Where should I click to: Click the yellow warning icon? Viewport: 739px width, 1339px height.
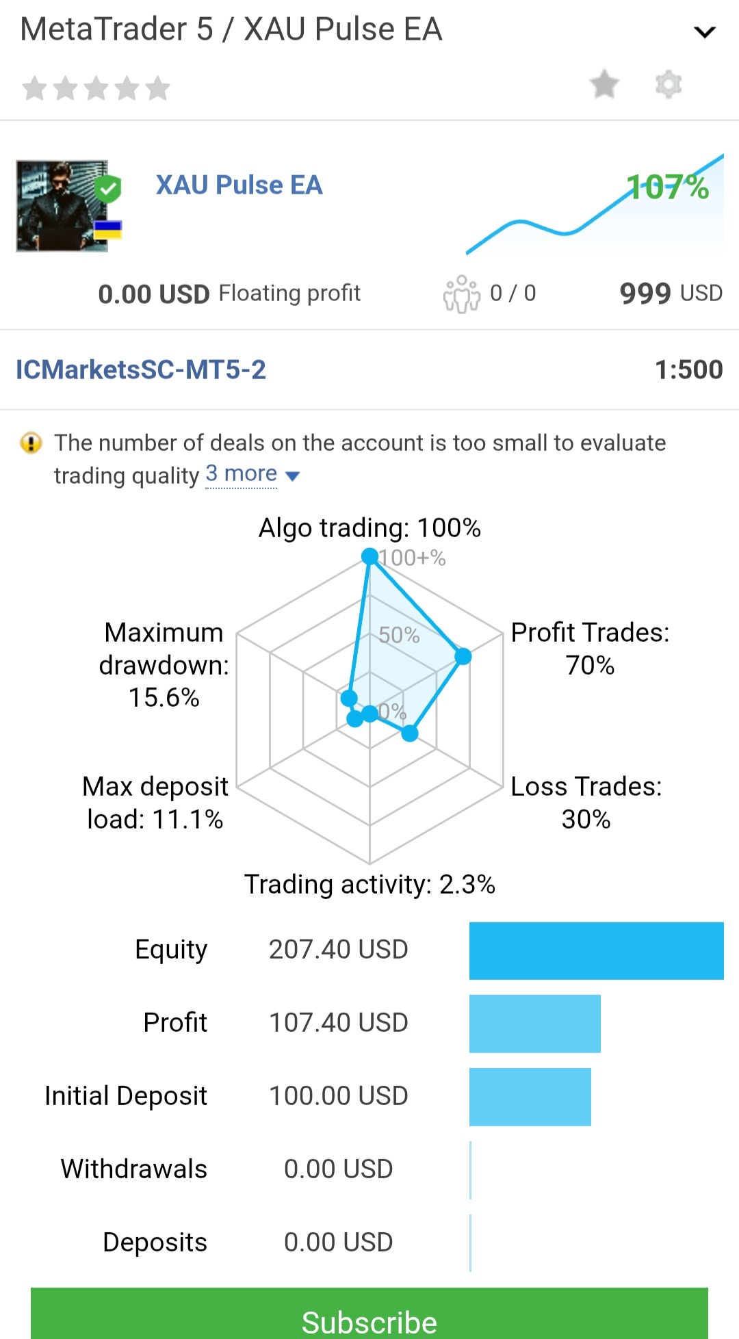[x=31, y=443]
